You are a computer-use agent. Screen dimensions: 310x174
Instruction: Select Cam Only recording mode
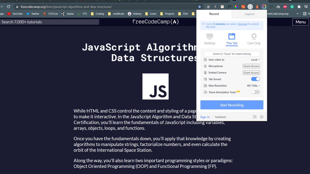tap(254, 39)
